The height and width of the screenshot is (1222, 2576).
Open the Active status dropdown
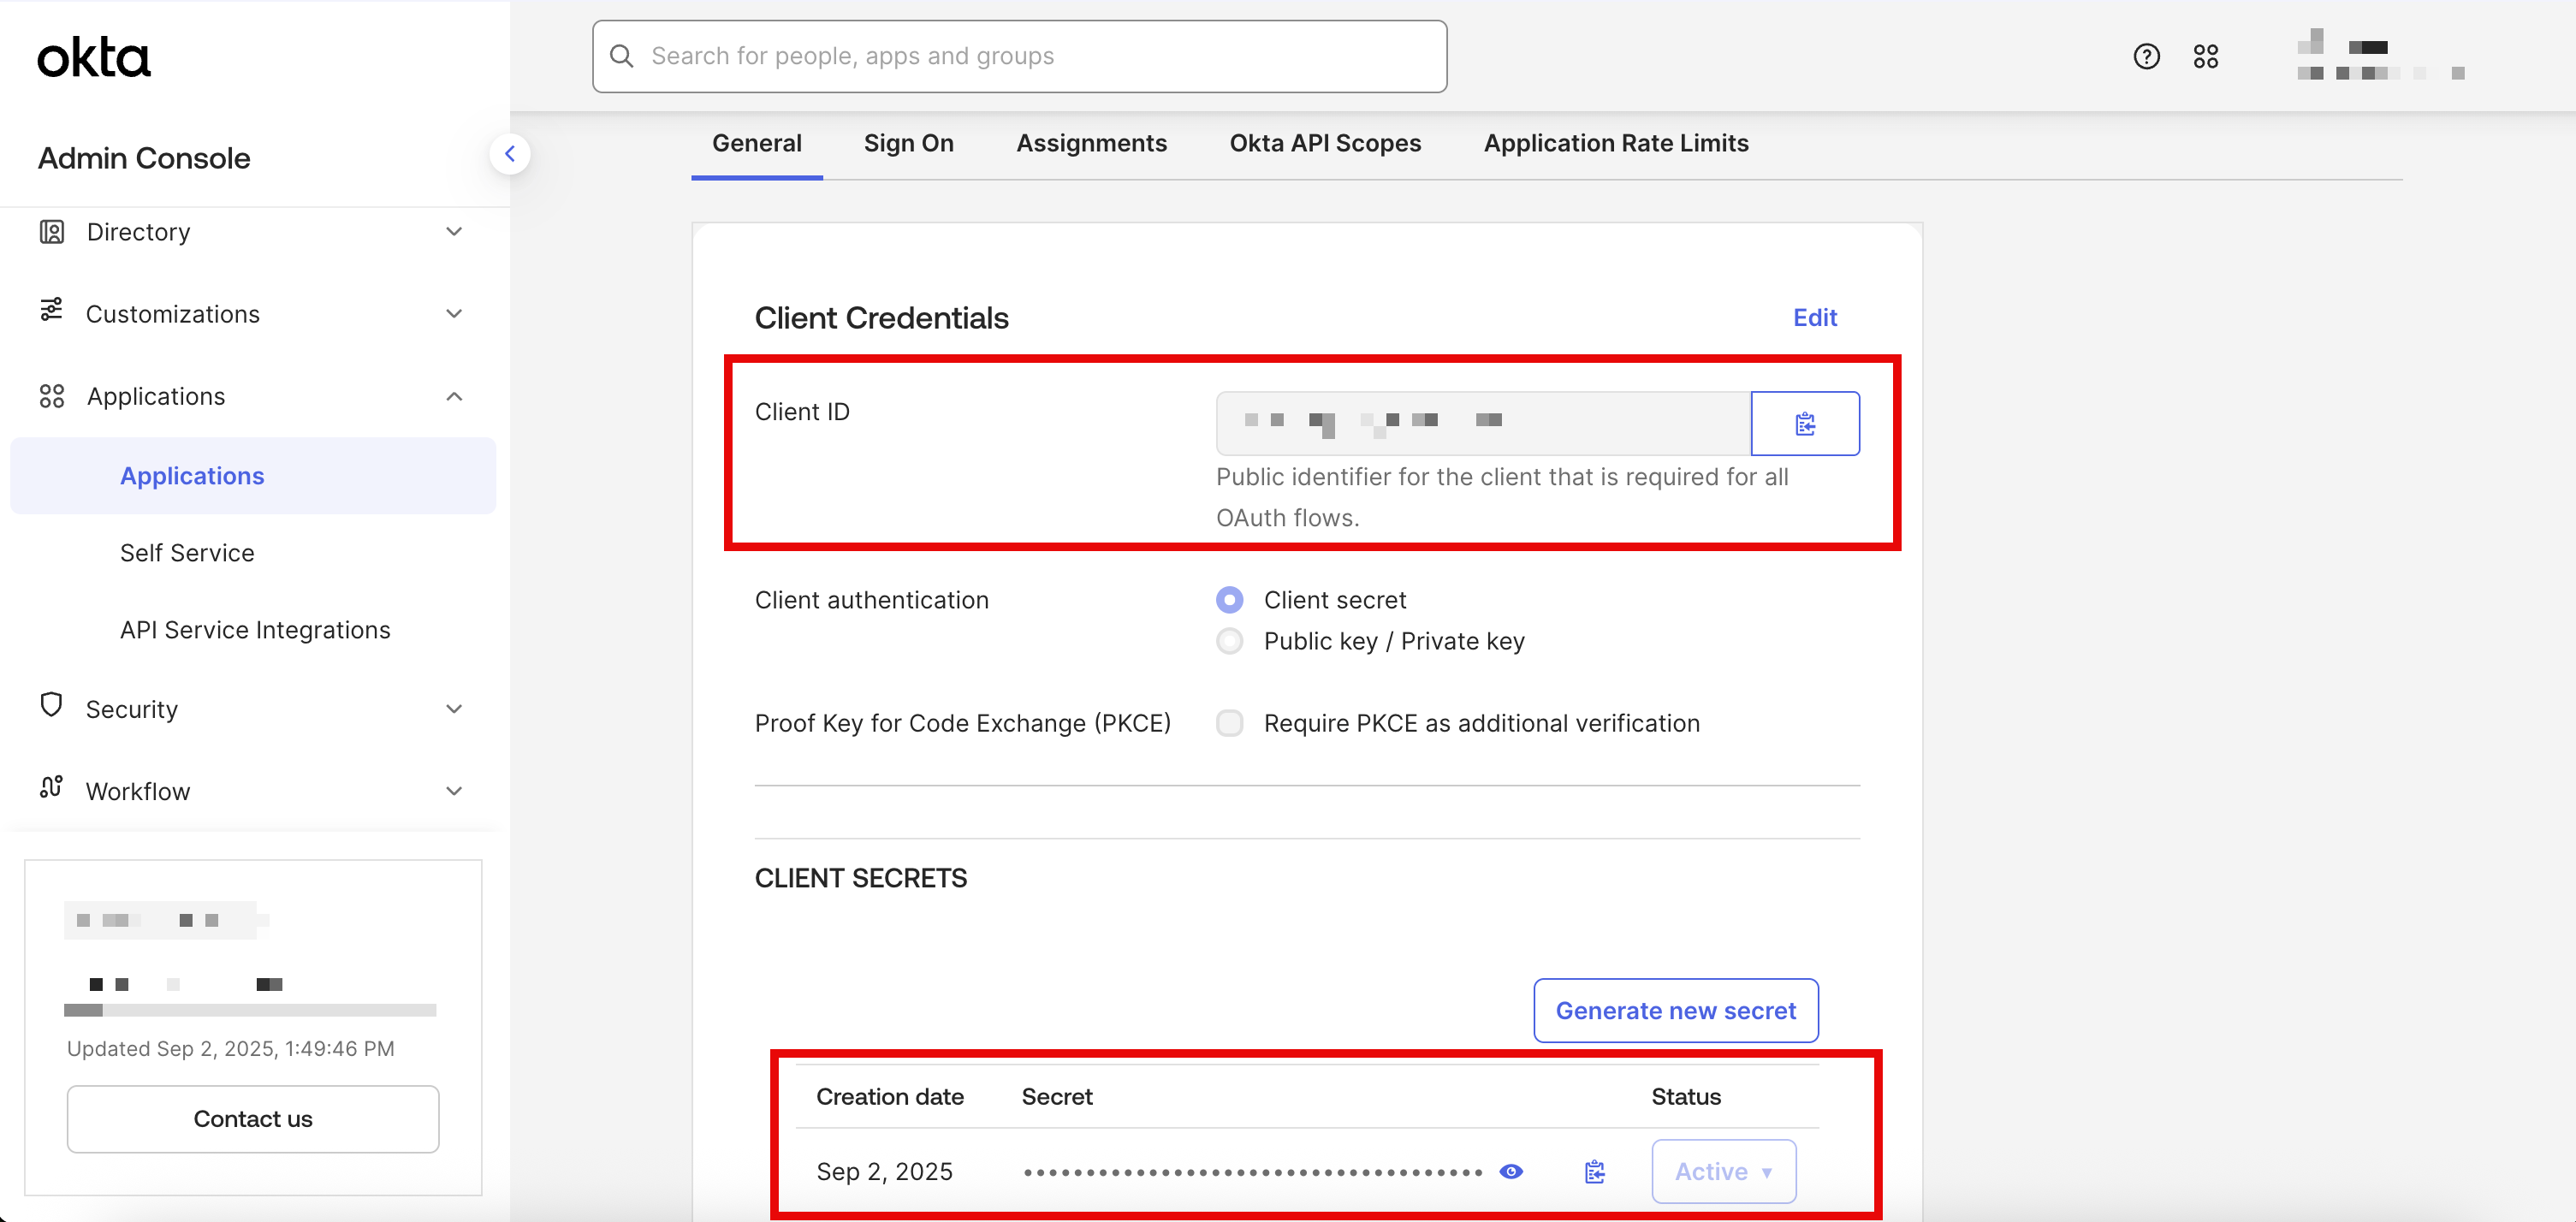coord(1723,1171)
